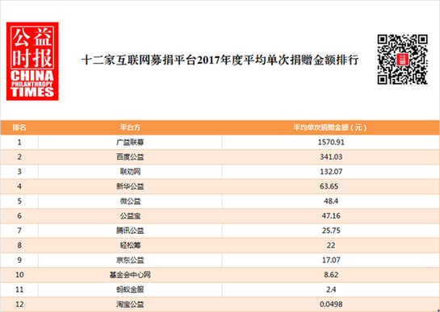Select the 百度公益 row name
Viewport: 440px width, 312px height.
[130, 157]
